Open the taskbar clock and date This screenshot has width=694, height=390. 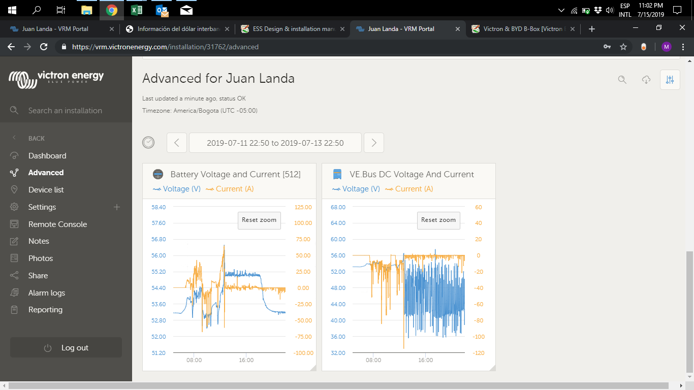651,10
